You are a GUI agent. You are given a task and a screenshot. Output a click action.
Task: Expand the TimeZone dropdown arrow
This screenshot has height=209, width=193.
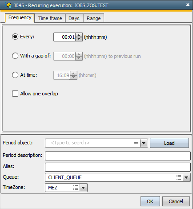pos(83,188)
